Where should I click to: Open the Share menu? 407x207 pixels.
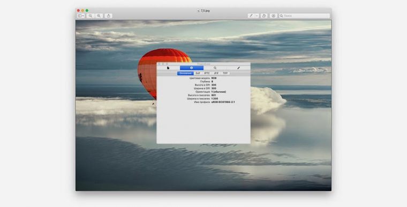tap(109, 16)
